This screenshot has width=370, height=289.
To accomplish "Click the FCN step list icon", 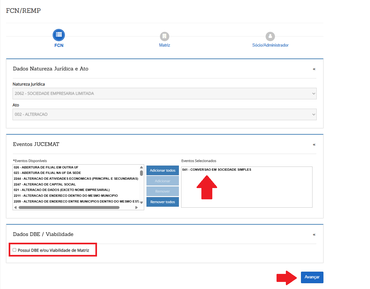I will pyautogui.click(x=59, y=35).
